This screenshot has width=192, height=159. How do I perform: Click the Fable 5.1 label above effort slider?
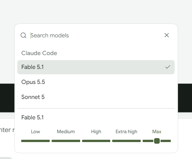32,117
